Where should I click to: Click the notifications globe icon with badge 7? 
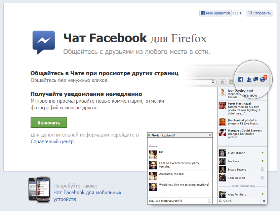[263, 78]
